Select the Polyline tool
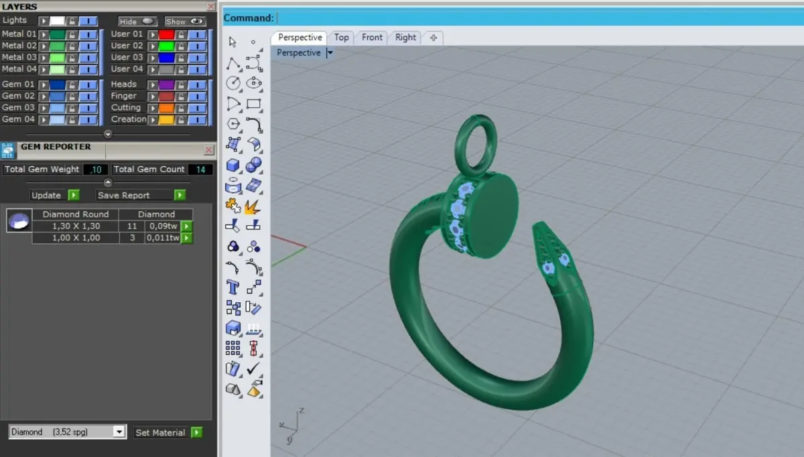The image size is (804, 457). click(233, 63)
